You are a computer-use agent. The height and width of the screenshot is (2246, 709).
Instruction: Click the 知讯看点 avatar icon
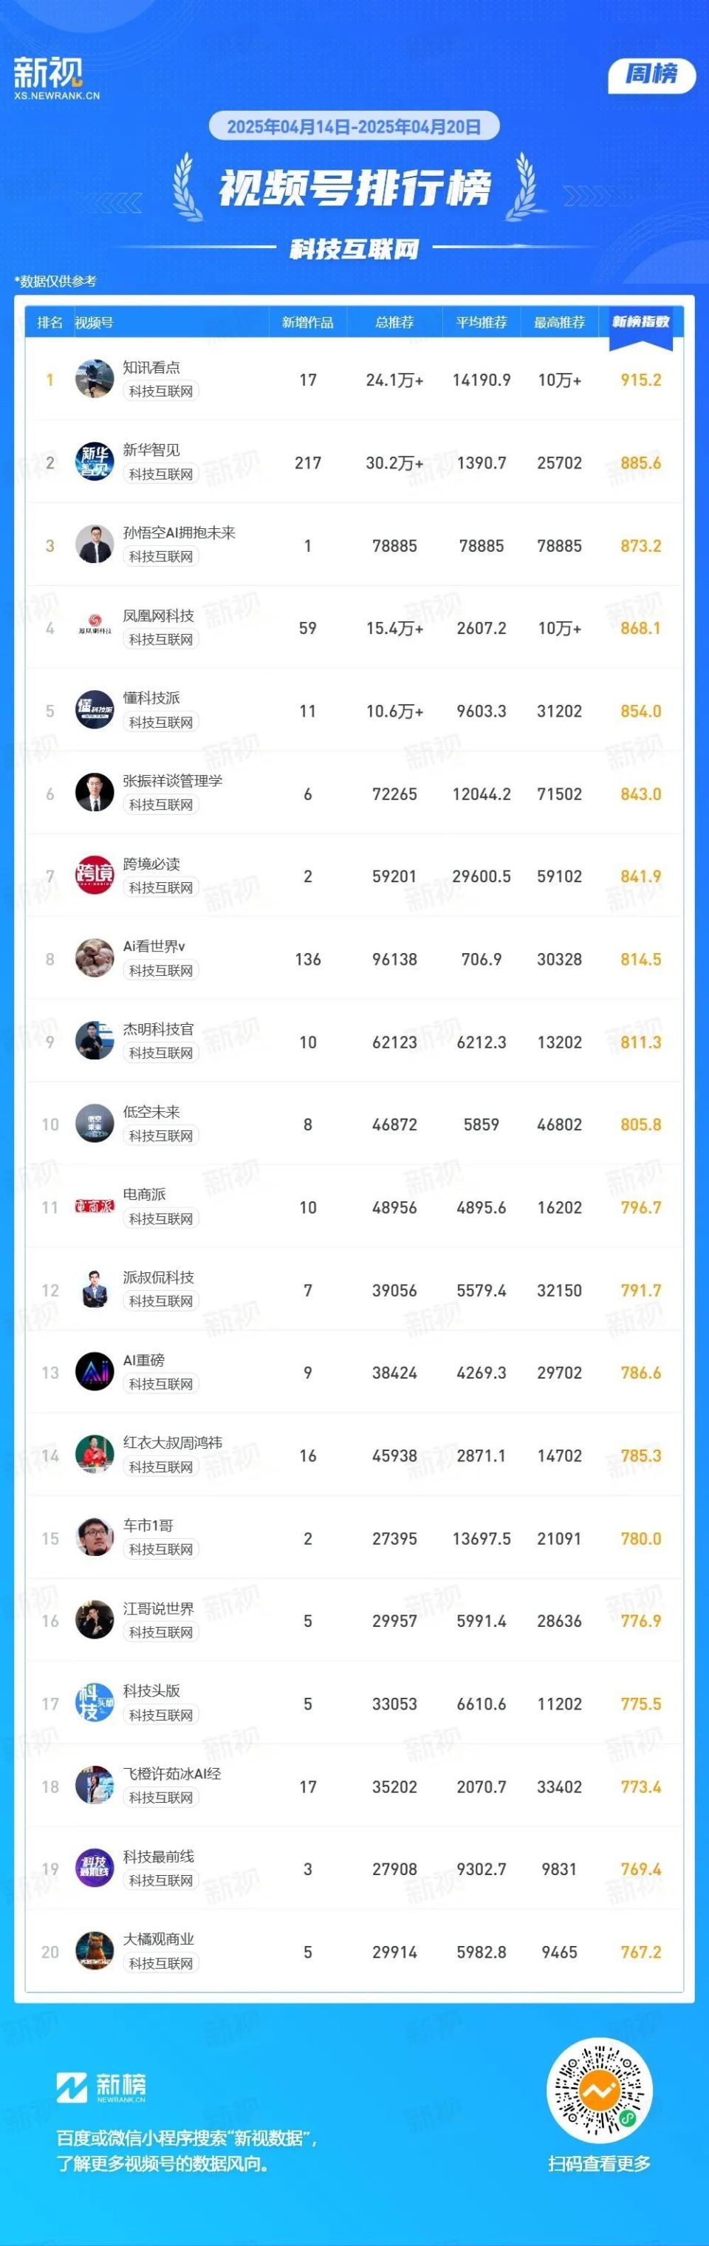point(95,379)
